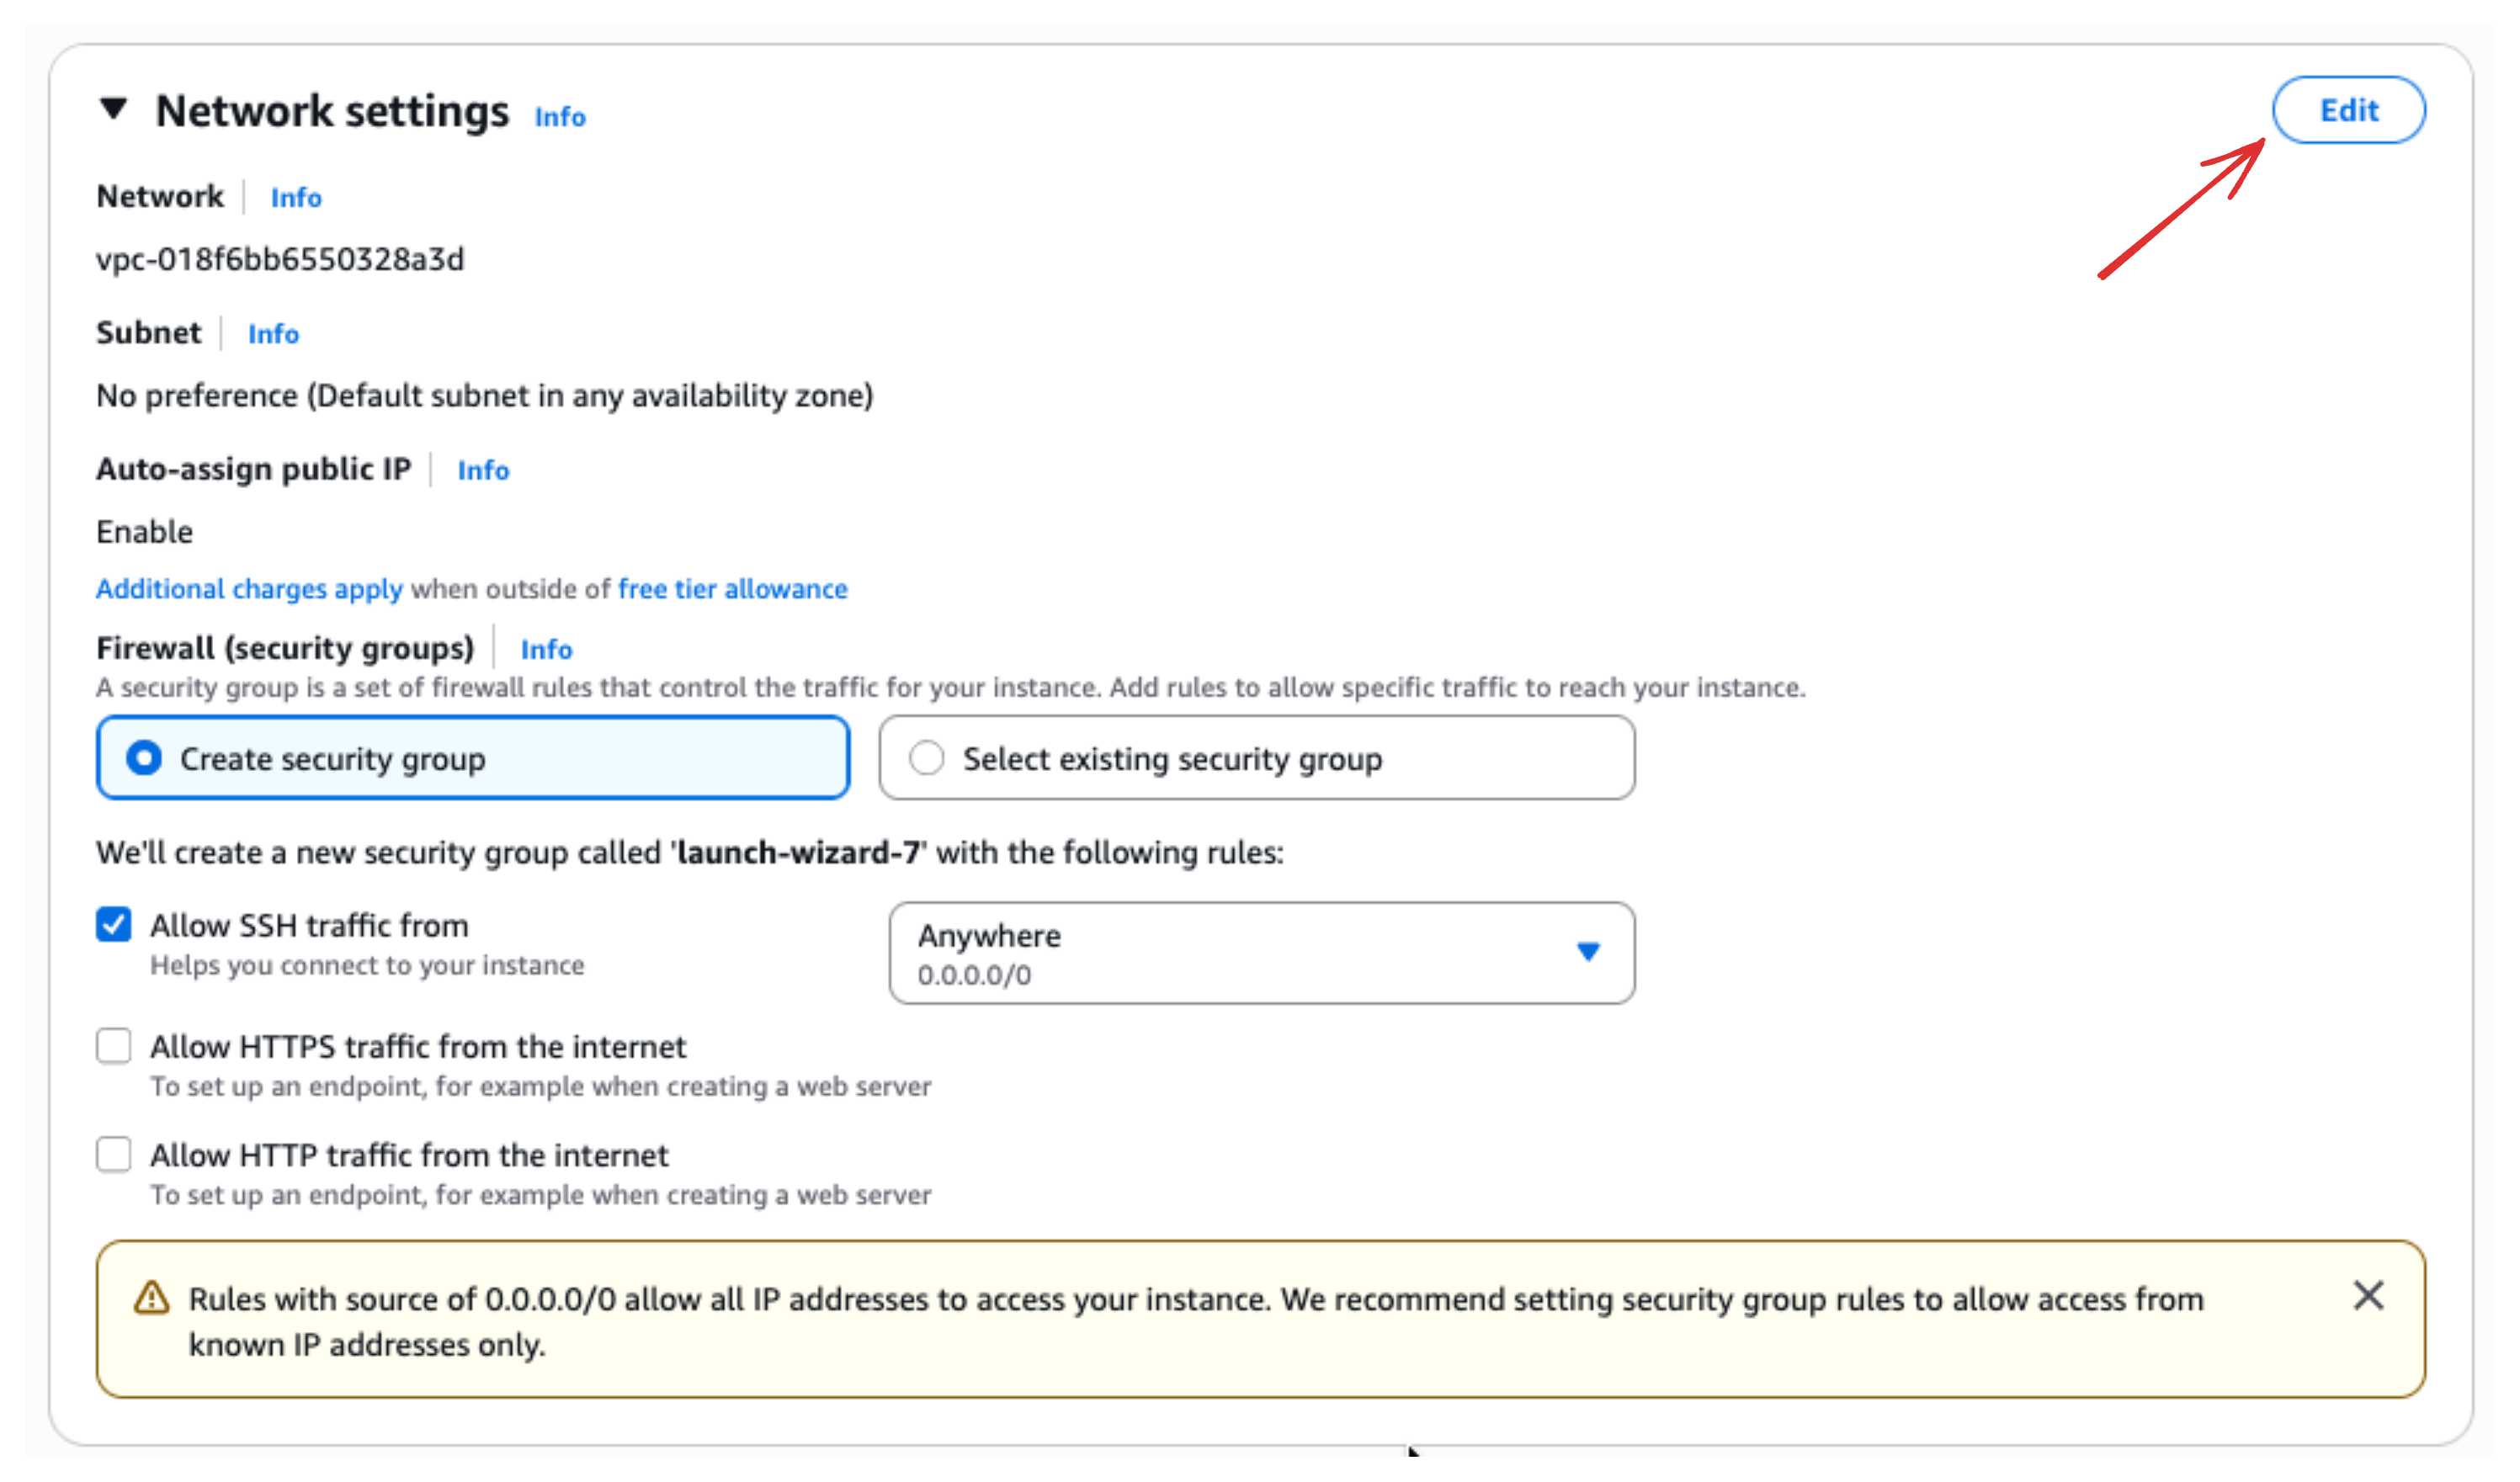Follow the free tier allowance link
This screenshot has width=2520, height=1482.
tap(732, 589)
